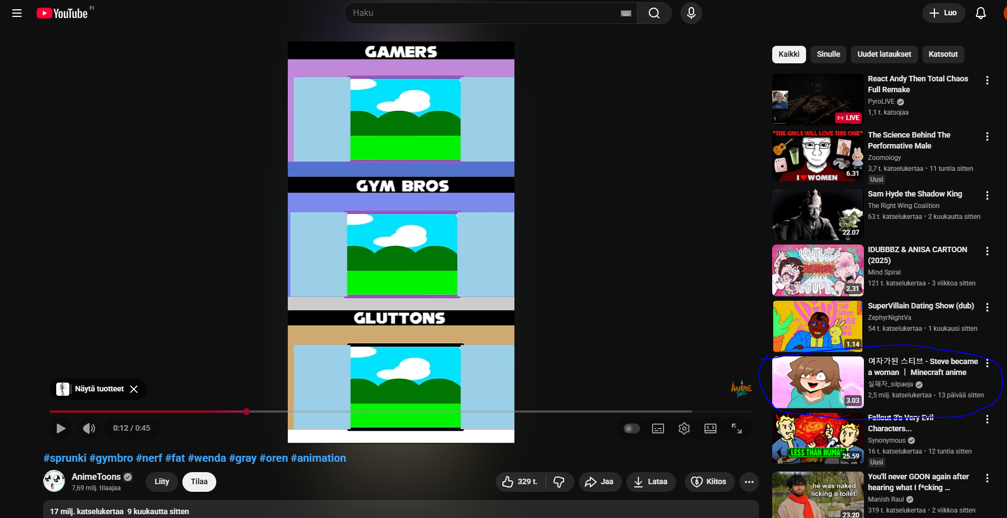Like the video (329 t.)

[x=520, y=482]
